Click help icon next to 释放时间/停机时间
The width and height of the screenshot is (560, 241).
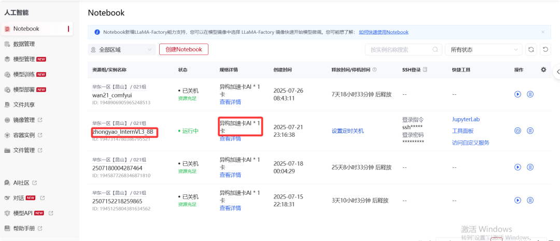375,70
